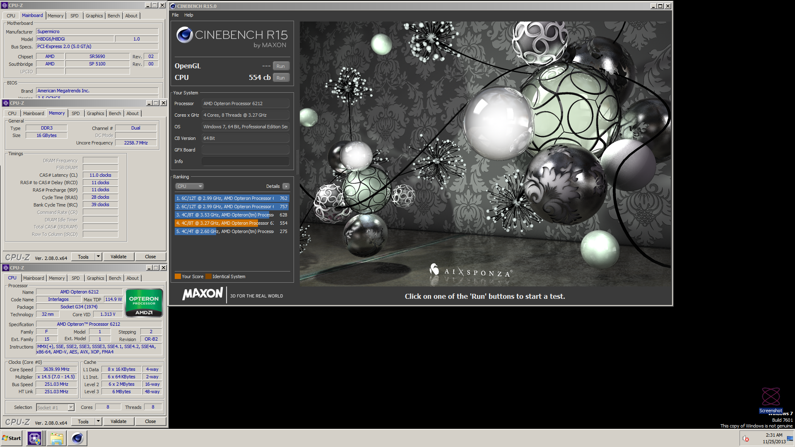The image size is (795, 447).
Task: Select ranking entry 5 scoring 275
Action: tap(231, 231)
